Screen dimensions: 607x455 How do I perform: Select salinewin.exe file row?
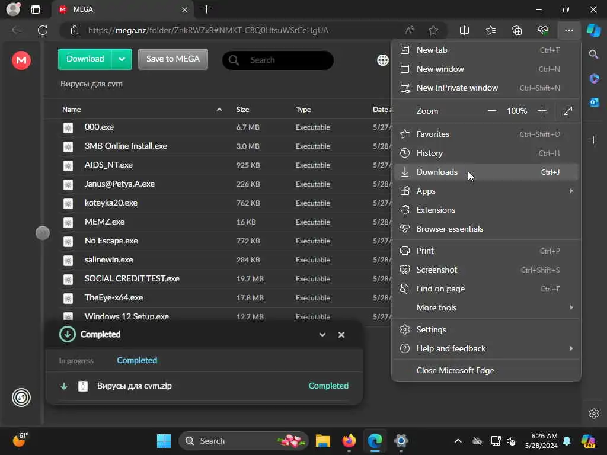(225, 260)
